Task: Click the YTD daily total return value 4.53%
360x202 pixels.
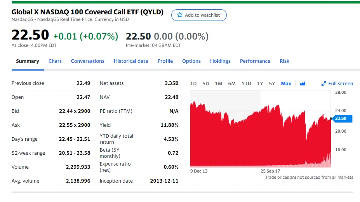Action: point(171,139)
